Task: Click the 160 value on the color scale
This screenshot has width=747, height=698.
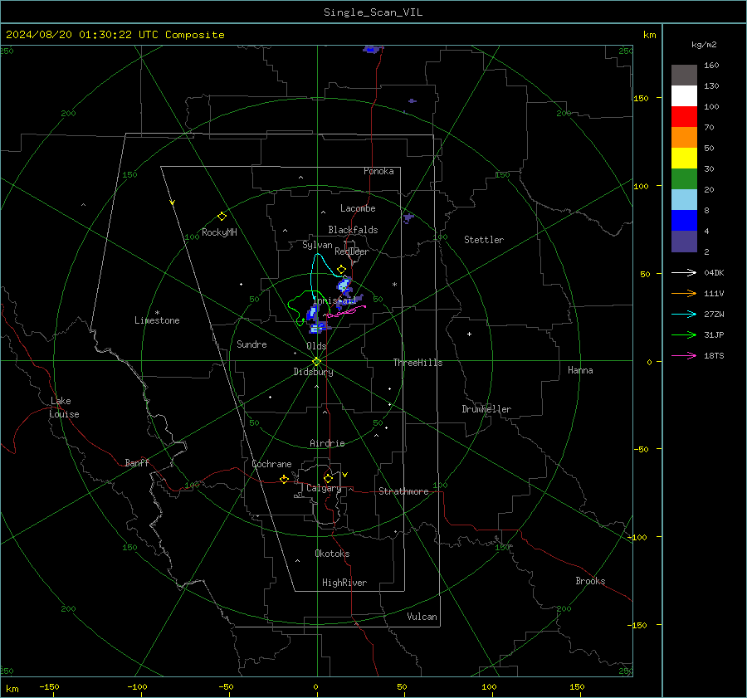Action: coord(711,66)
